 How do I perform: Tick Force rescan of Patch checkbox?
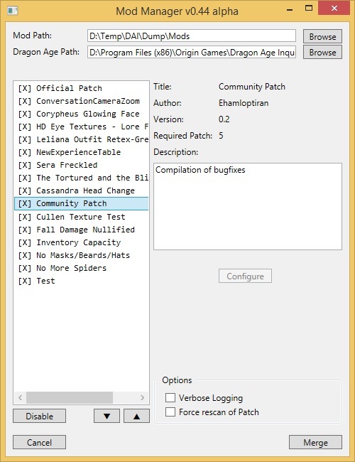tap(170, 412)
